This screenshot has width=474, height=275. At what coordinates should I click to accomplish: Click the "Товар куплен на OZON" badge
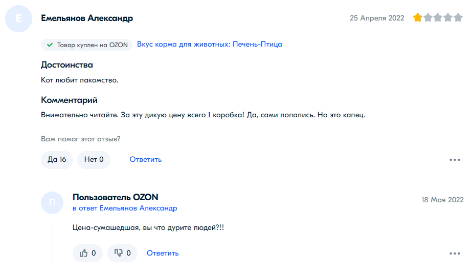coord(86,45)
